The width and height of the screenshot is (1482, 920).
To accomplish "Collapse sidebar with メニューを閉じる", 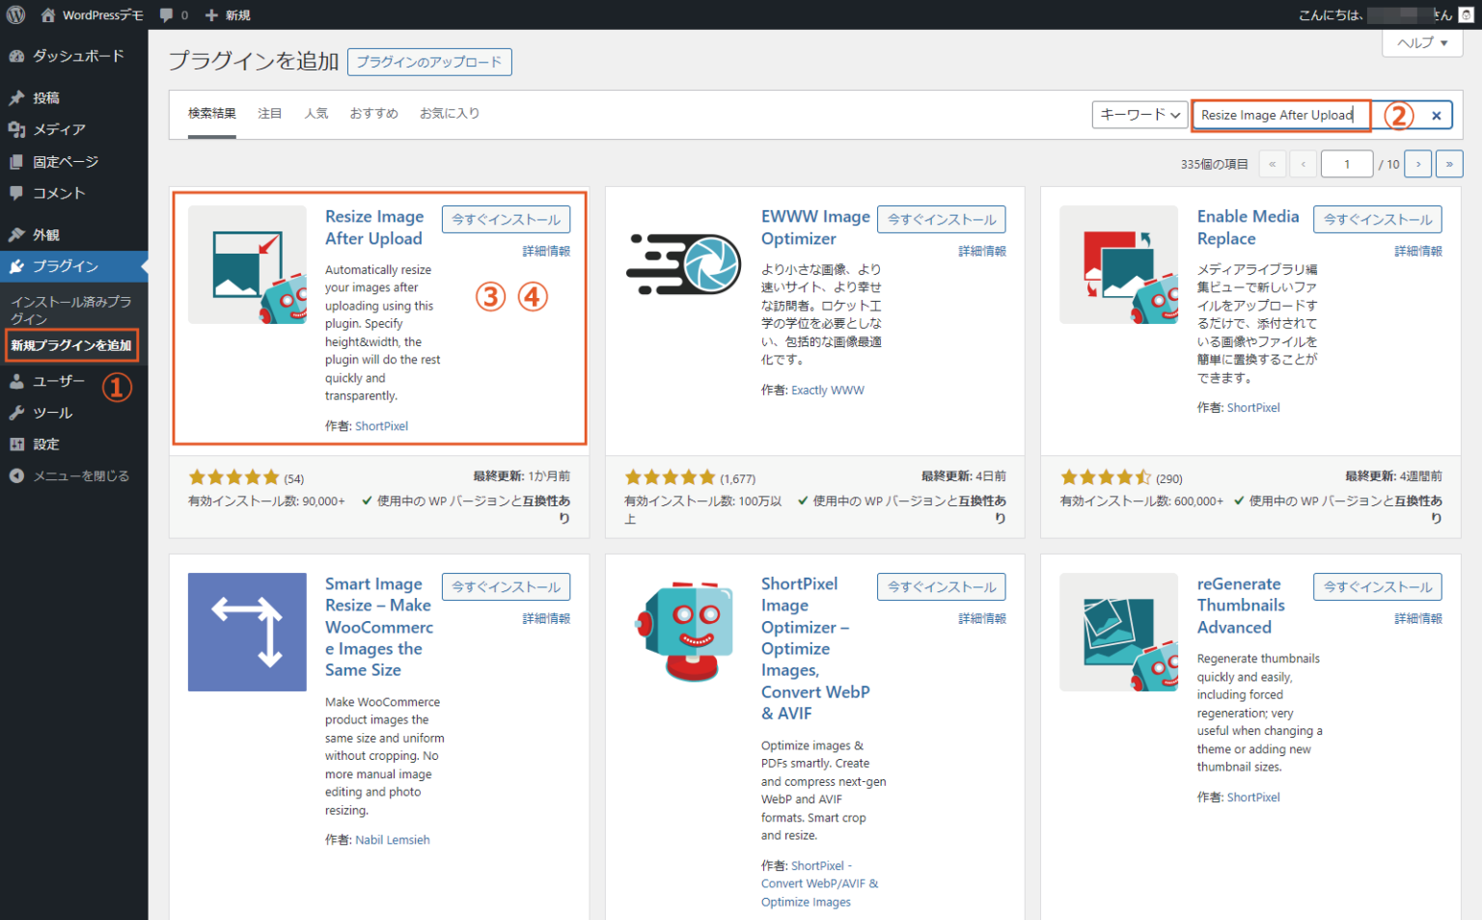I will 80,475.
